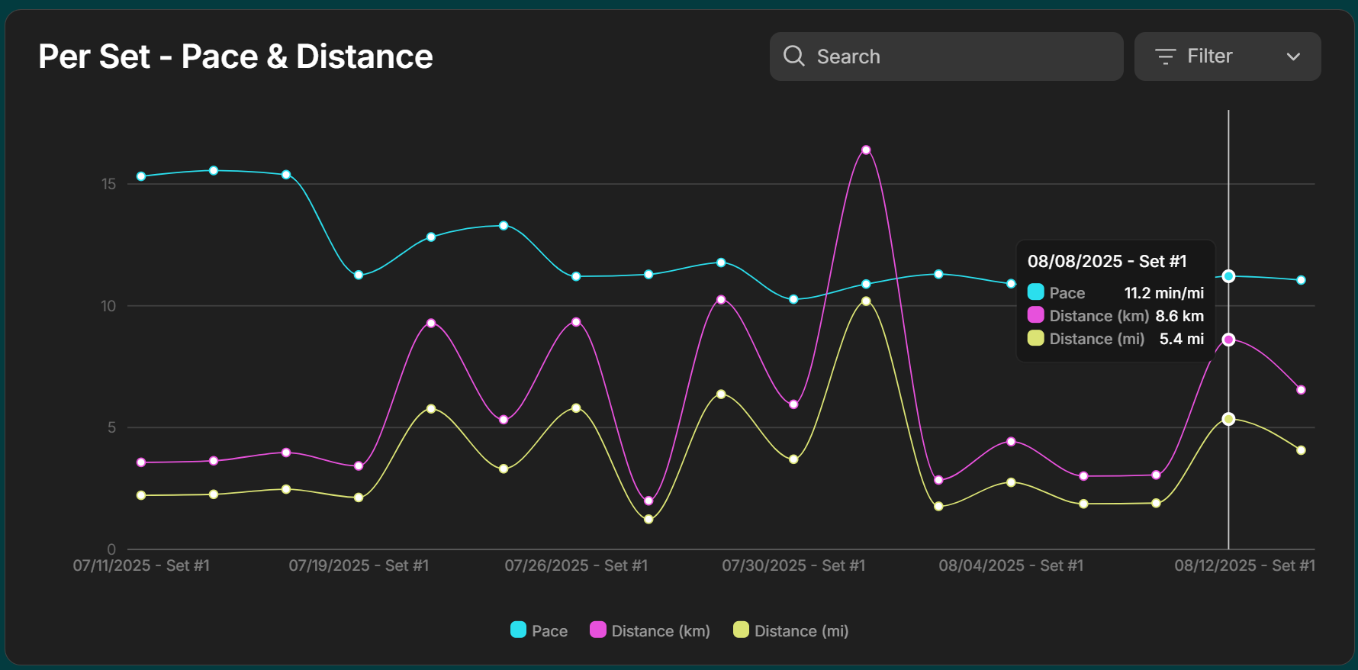1358x670 pixels.
Task: Click the yellow Distance (mi) legend swatch
Action: pyautogui.click(x=741, y=630)
